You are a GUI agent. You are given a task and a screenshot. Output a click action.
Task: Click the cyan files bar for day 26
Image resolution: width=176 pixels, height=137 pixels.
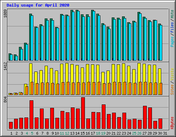pos(140,37)
